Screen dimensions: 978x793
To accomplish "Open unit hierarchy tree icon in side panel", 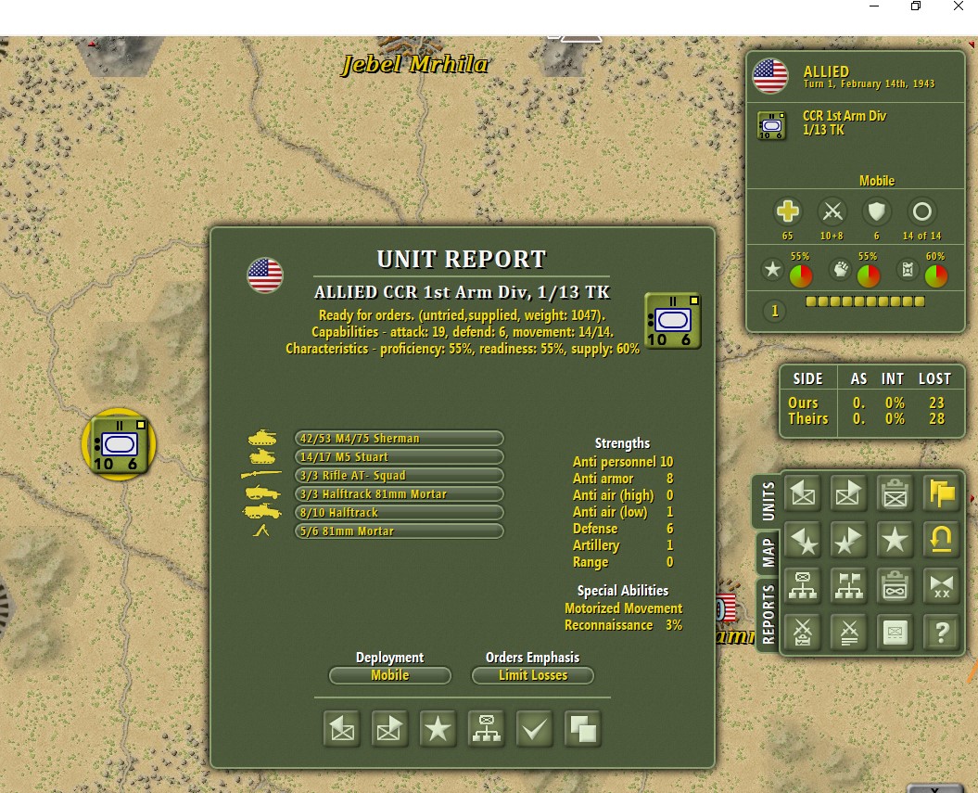I will click(803, 586).
